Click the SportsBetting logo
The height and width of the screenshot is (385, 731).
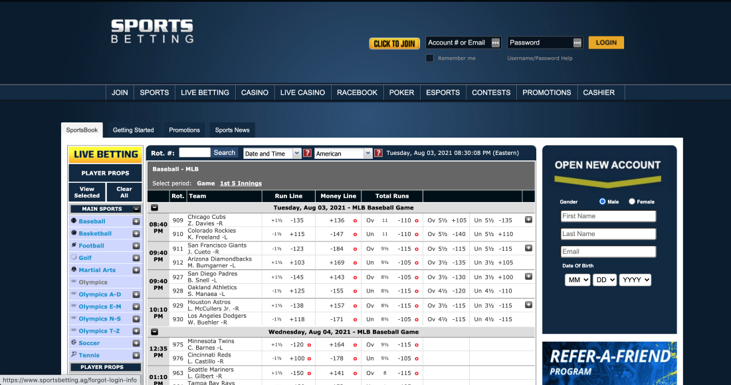click(x=152, y=31)
